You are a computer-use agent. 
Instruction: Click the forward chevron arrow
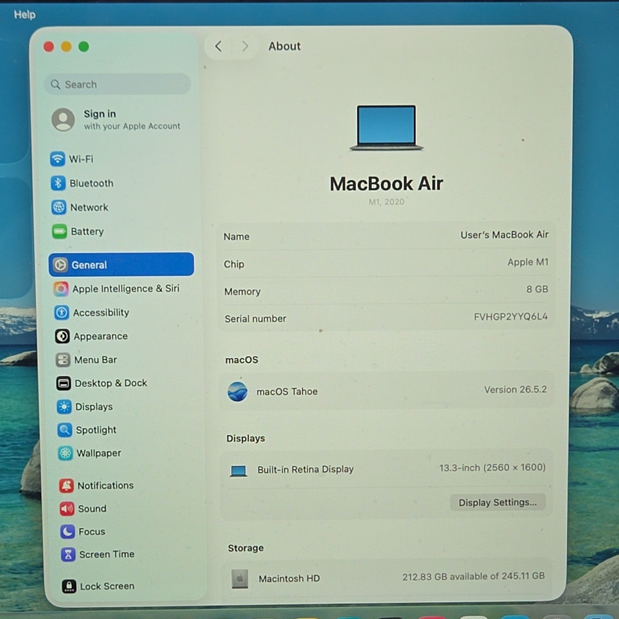point(245,46)
